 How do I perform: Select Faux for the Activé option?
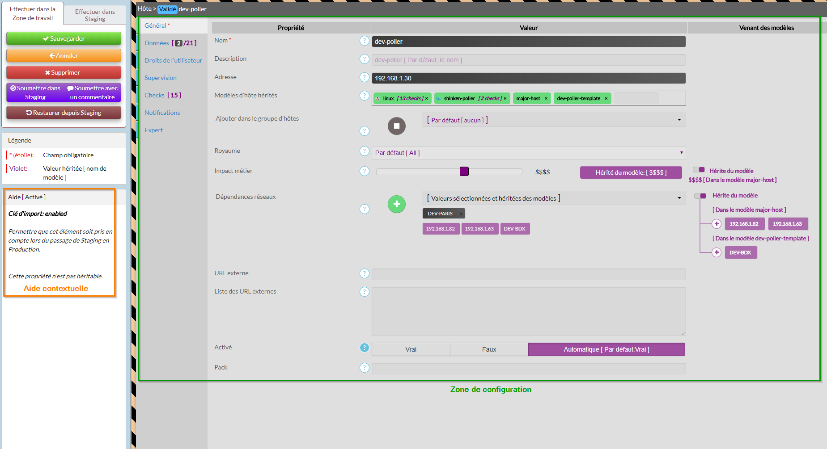[x=489, y=349]
